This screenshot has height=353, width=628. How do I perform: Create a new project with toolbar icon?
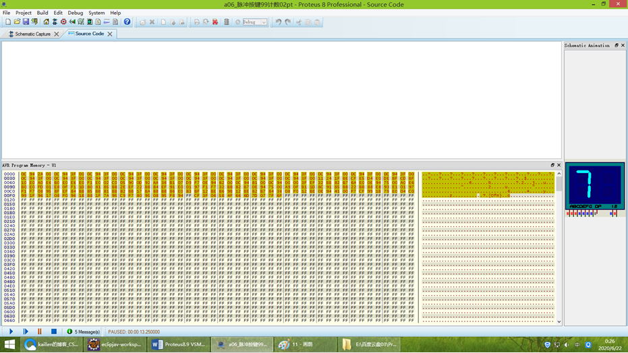coord(8,22)
